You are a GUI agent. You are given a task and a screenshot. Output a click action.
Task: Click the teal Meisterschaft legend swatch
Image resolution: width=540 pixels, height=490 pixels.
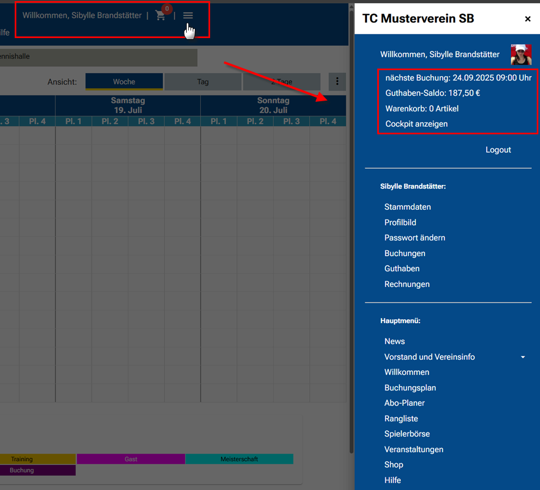tap(239, 459)
